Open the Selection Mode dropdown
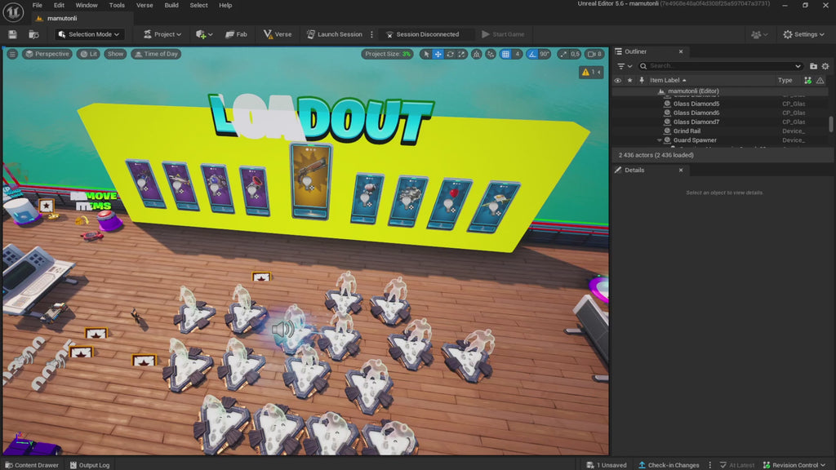This screenshot has height=470, width=836. [x=88, y=34]
